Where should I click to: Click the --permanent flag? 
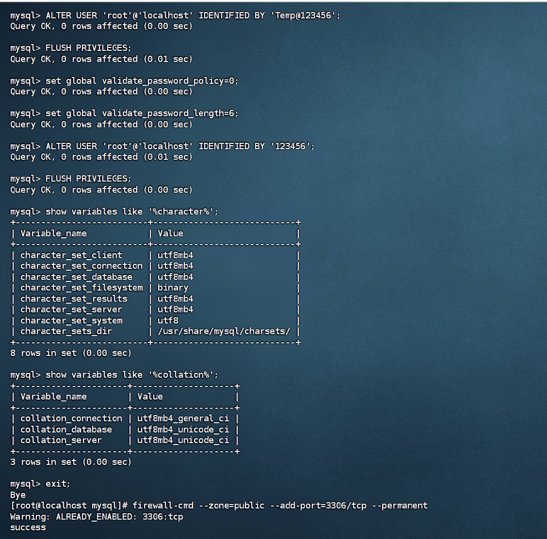click(x=400, y=506)
